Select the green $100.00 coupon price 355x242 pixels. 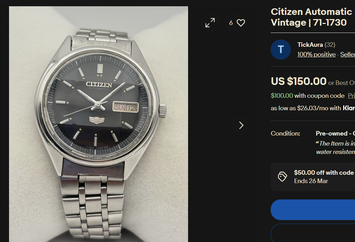click(282, 96)
